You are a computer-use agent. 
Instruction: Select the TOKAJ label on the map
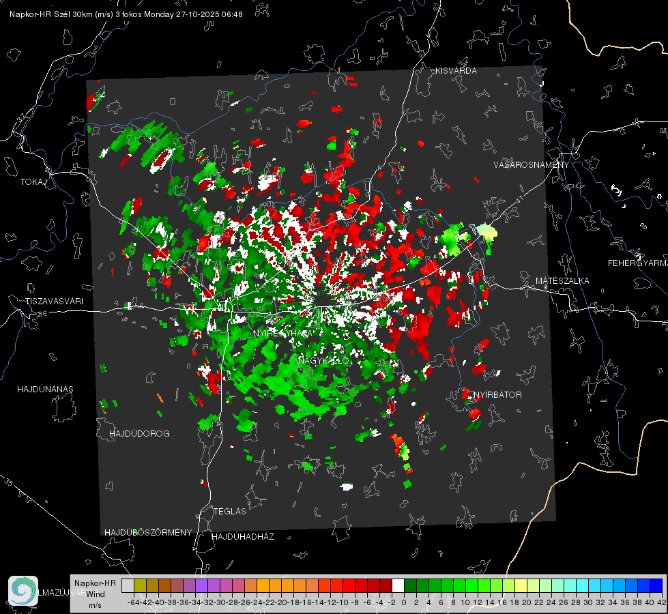tap(33, 182)
